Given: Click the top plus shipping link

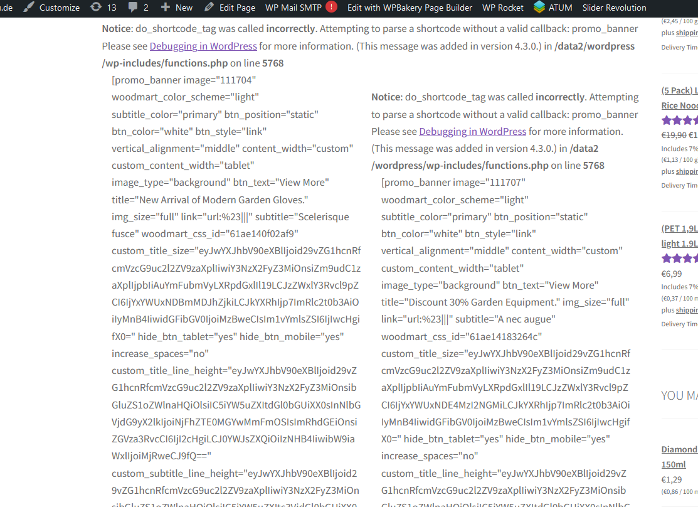Looking at the screenshot, I should click(x=687, y=33).
